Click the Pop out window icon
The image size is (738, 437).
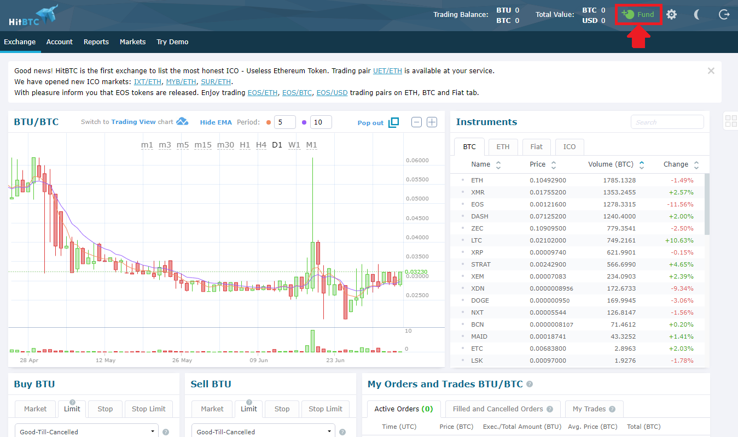point(393,122)
